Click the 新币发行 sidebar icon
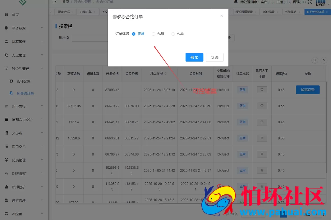The width and height of the screenshot is (331, 220). (x=7, y=106)
